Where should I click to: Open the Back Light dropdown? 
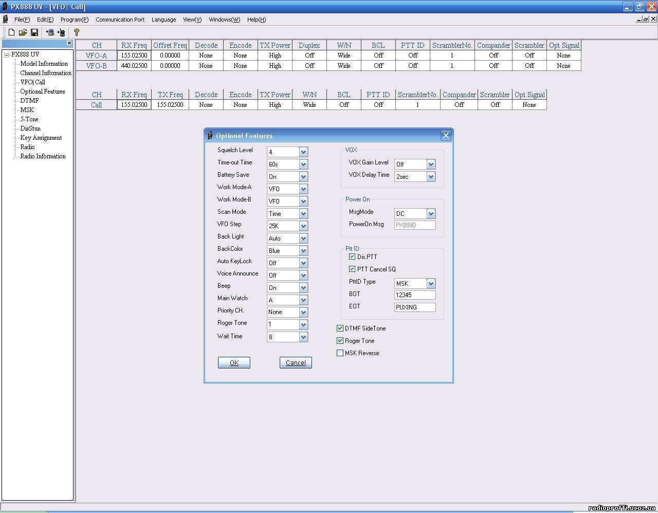(303, 238)
